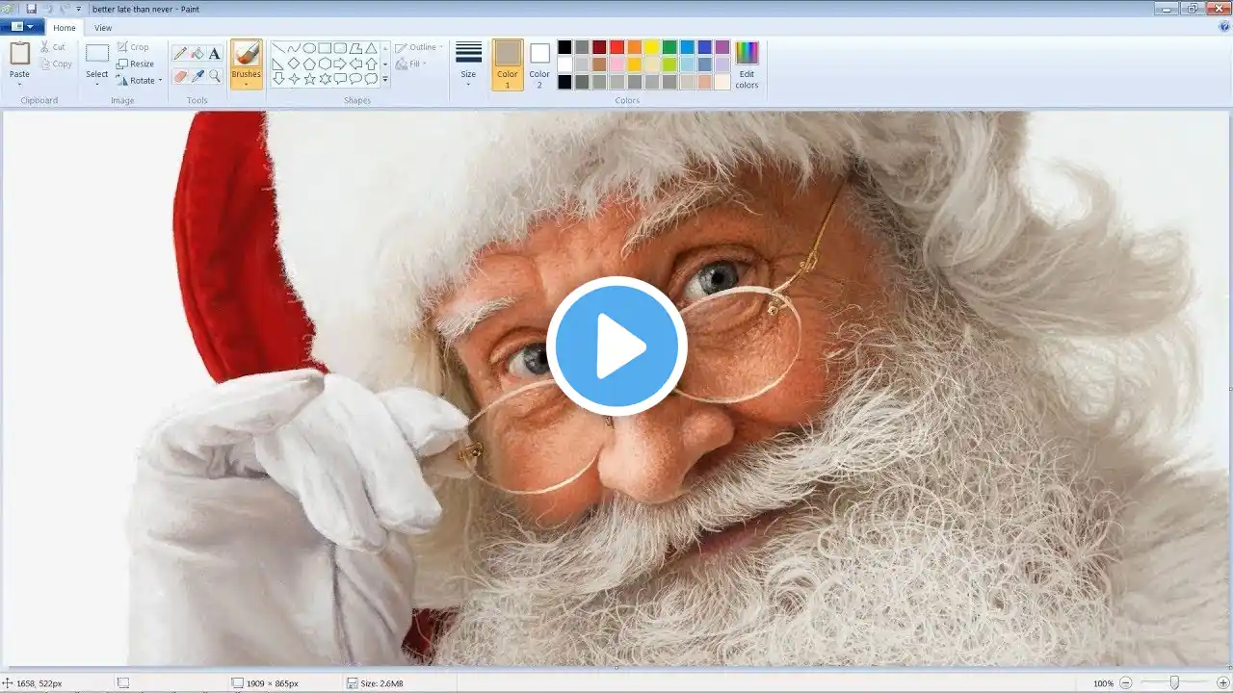
Task: Click the blue play button overlay
Action: 616,346
